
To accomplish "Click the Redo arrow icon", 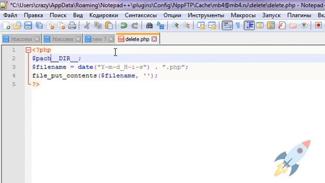I will [135, 25].
